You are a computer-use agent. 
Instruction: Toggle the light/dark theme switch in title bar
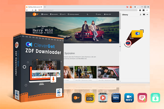(136, 7)
